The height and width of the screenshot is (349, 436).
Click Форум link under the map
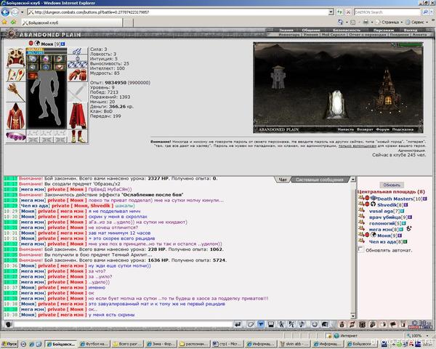pyautogui.click(x=382, y=129)
